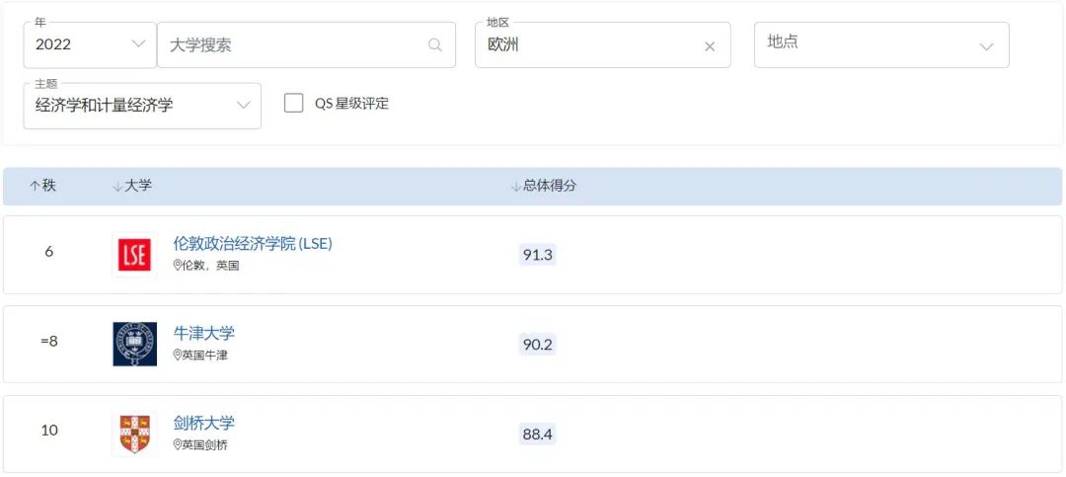This screenshot has height=477, width=1066.
Task: Sort by 总体得分 column header
Action: 544,186
